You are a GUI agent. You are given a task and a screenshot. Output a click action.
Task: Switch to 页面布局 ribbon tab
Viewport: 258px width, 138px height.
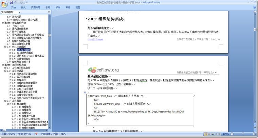coord(36,7)
